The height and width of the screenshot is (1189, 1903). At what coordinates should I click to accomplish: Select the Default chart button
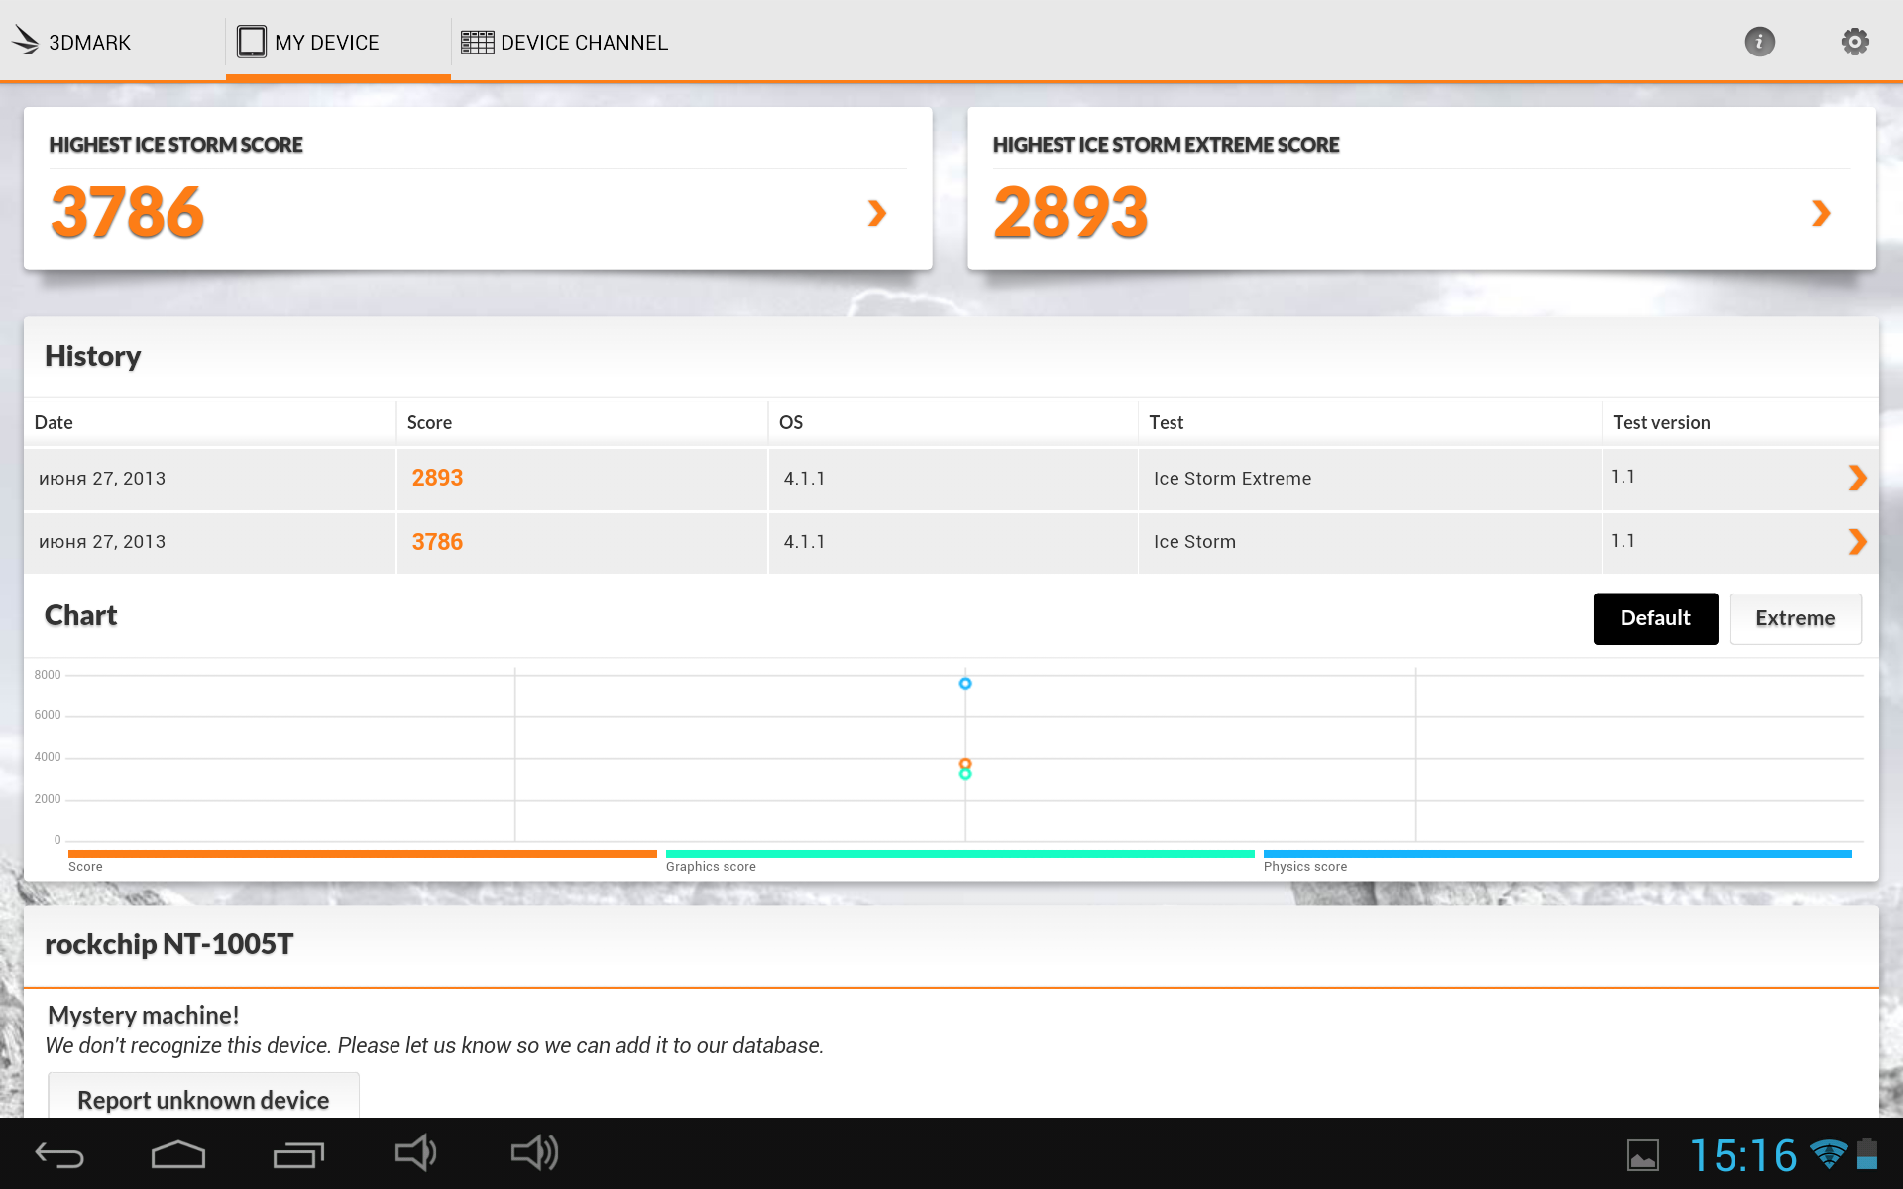[x=1655, y=618]
